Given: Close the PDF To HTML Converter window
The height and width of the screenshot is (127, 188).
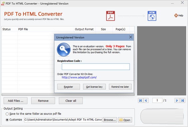Looking at the screenshot, I should (182, 3).
